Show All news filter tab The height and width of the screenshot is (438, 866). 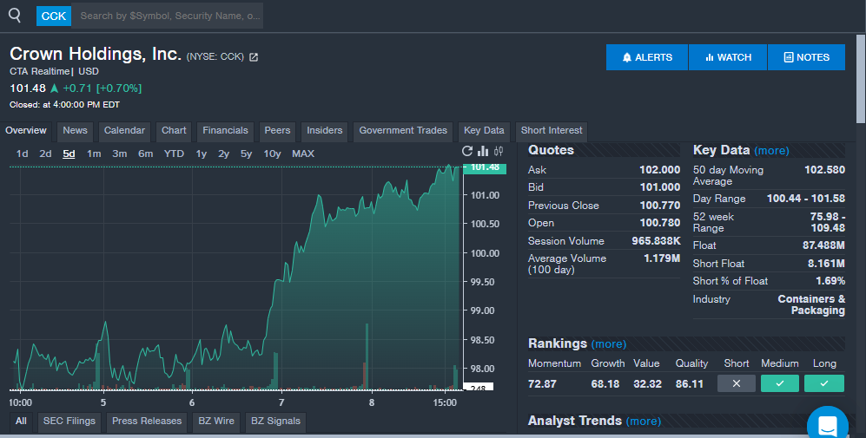(x=21, y=422)
